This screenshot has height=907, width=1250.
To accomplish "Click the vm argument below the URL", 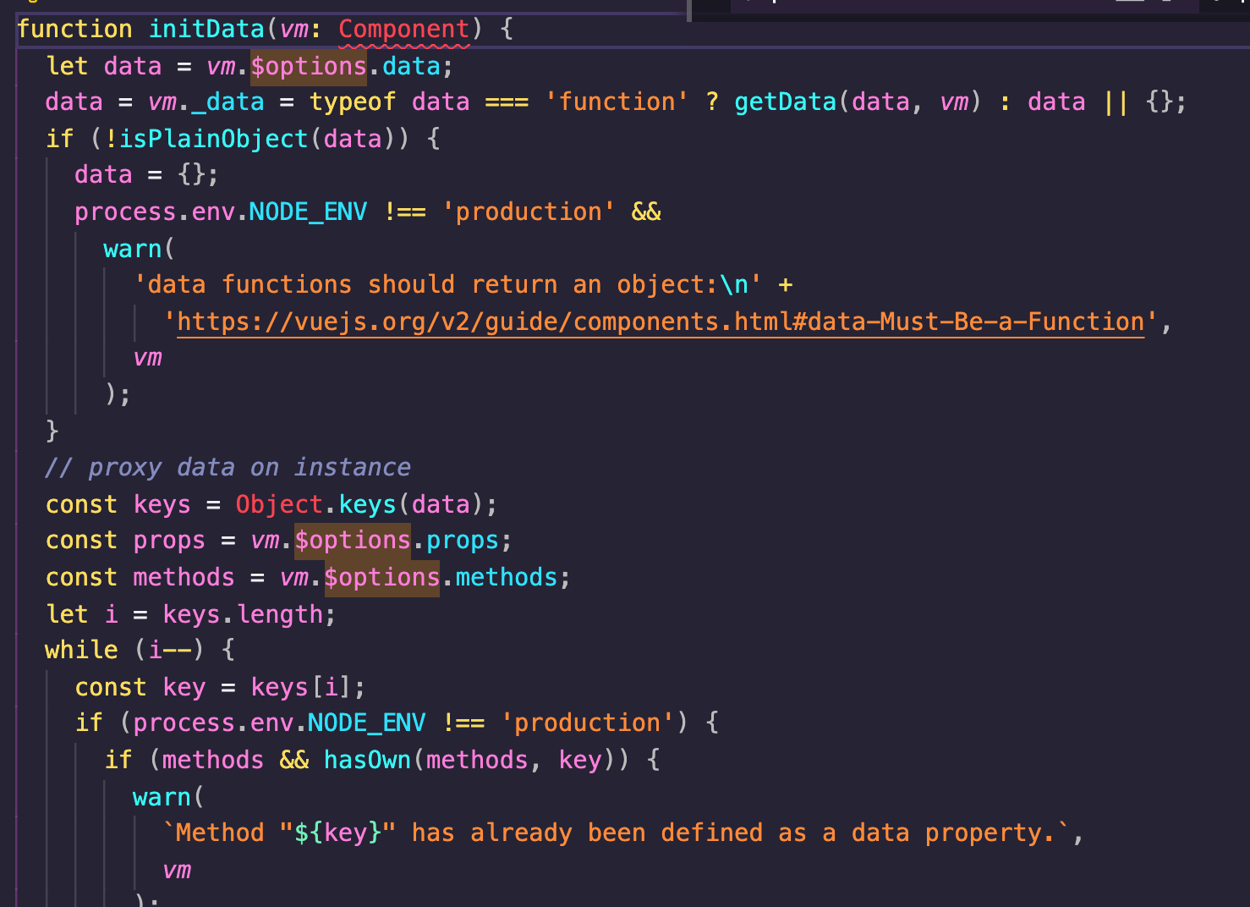I will click(x=148, y=358).
